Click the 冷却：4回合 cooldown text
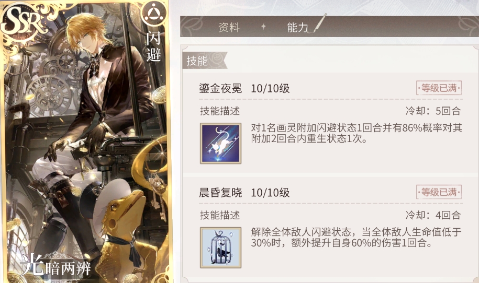Screen dimensions: 479x283 point(433,215)
